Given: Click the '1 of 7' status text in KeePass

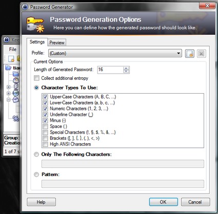Looking at the screenshot, I should pos(12,152).
